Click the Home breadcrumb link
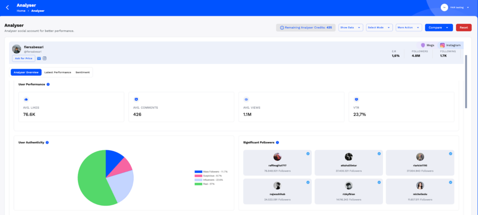This screenshot has height=215, width=478. [x=21, y=10]
